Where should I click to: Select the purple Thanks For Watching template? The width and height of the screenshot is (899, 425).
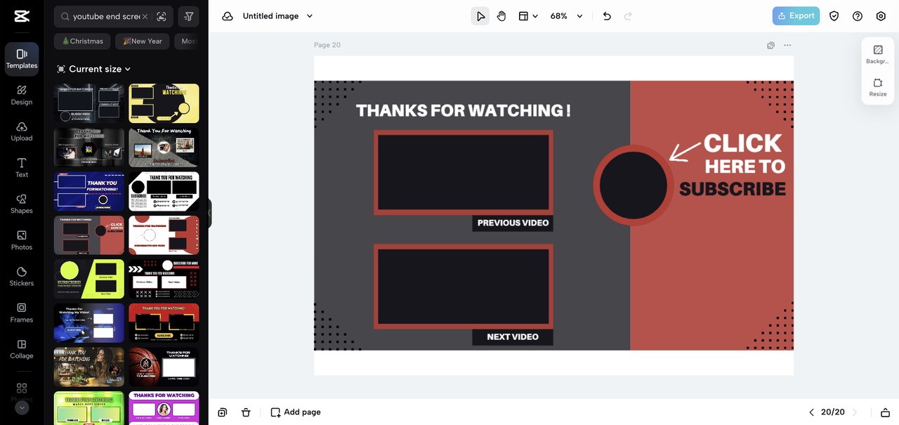[164, 407]
